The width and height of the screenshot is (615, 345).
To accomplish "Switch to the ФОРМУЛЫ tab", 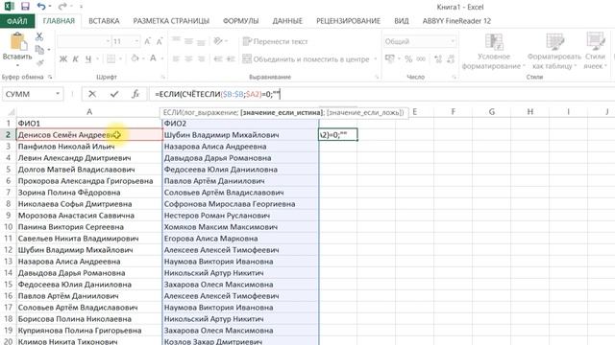I will [x=241, y=21].
